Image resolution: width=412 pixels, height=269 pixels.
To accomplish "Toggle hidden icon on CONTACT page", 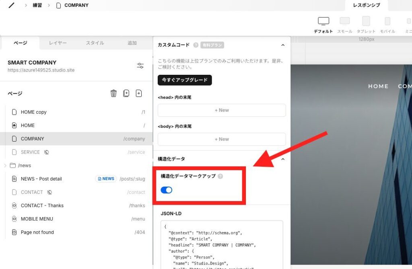I will (49, 192).
